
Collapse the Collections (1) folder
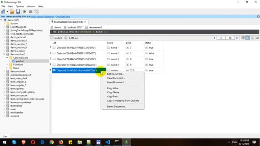point(7,58)
